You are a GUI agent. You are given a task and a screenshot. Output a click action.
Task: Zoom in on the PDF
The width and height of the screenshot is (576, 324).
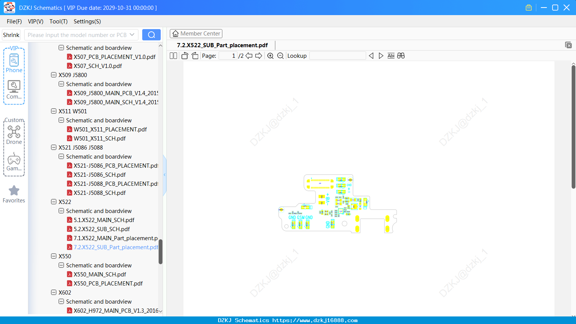[x=270, y=56]
